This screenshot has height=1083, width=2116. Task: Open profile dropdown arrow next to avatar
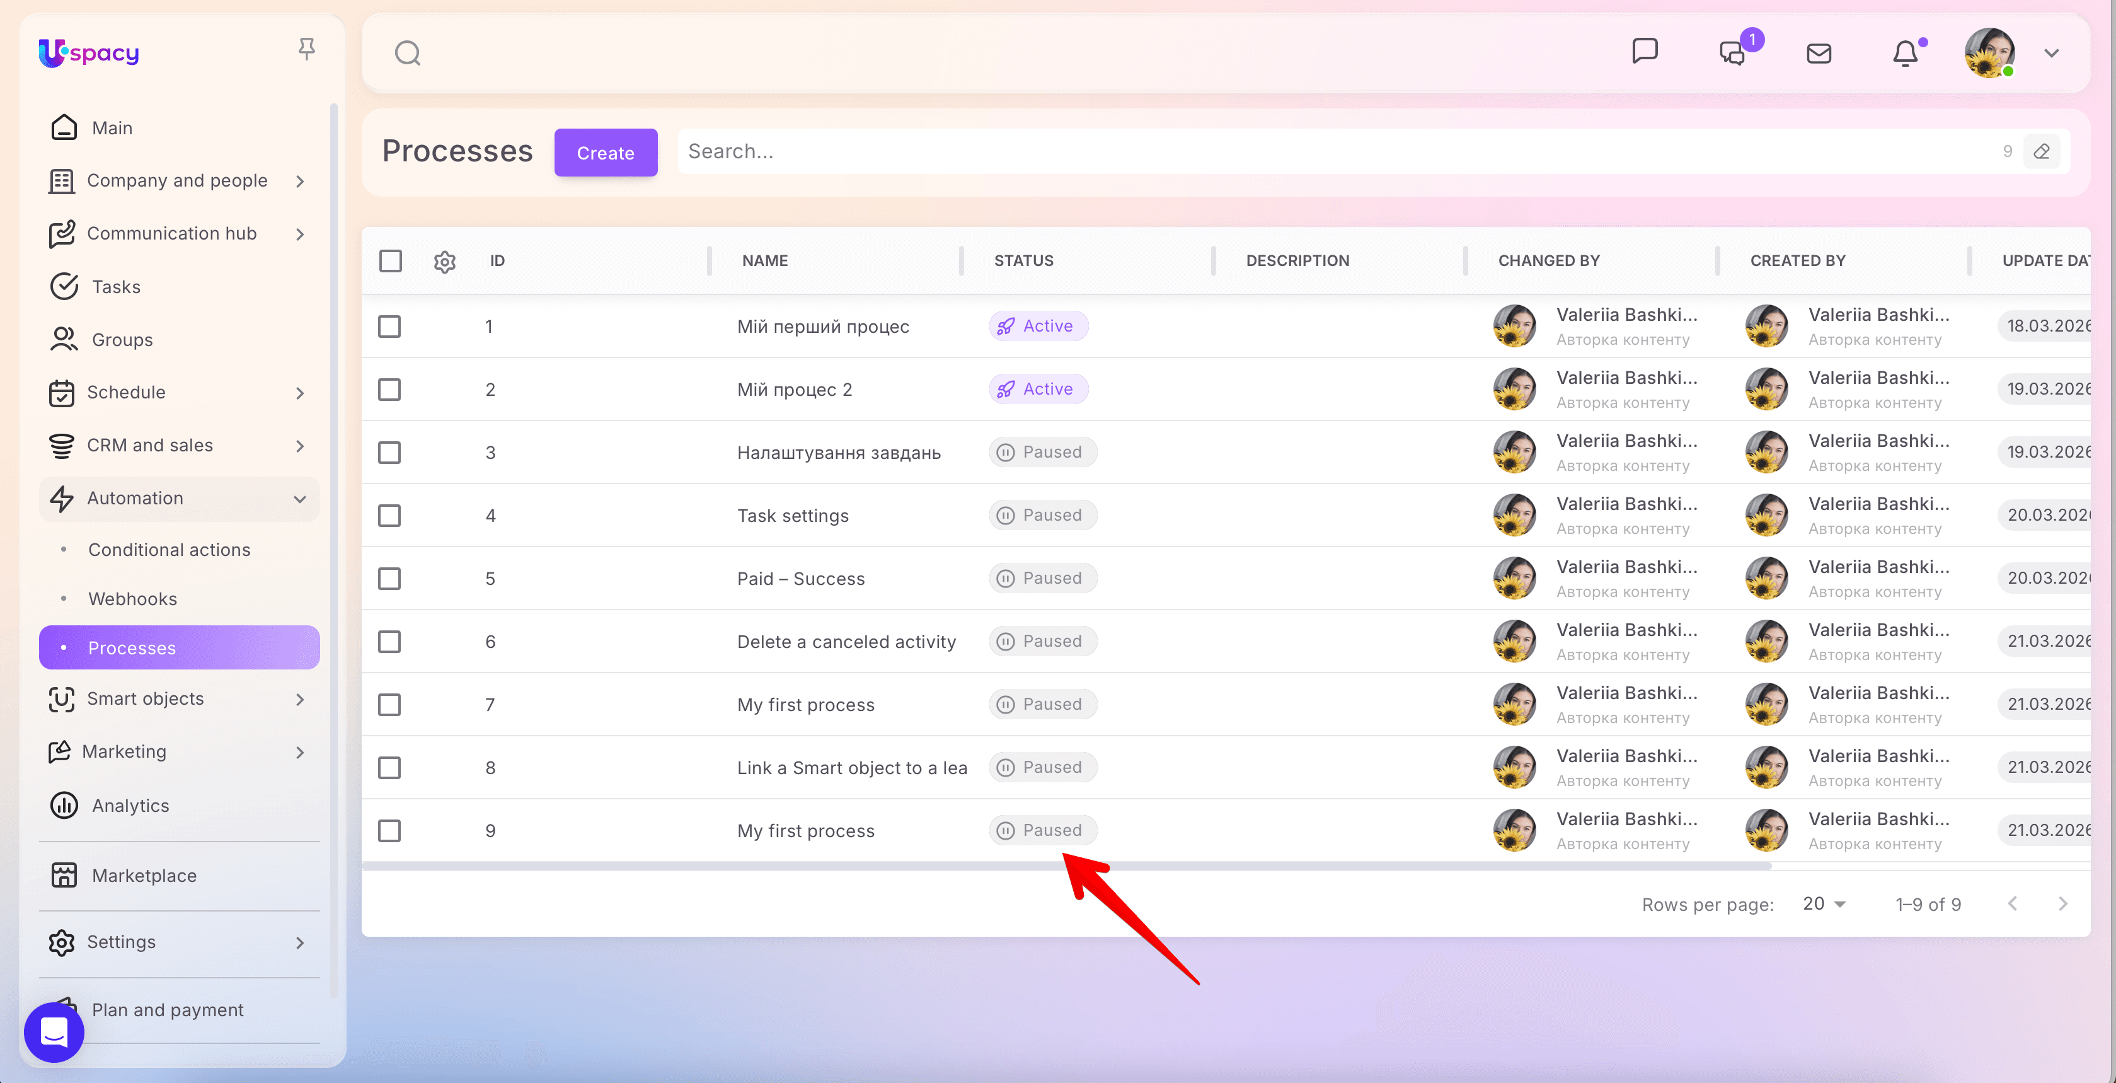pyautogui.click(x=2051, y=54)
